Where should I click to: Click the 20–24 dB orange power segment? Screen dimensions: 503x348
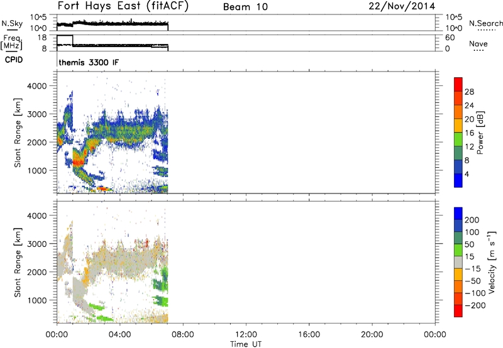point(458,112)
